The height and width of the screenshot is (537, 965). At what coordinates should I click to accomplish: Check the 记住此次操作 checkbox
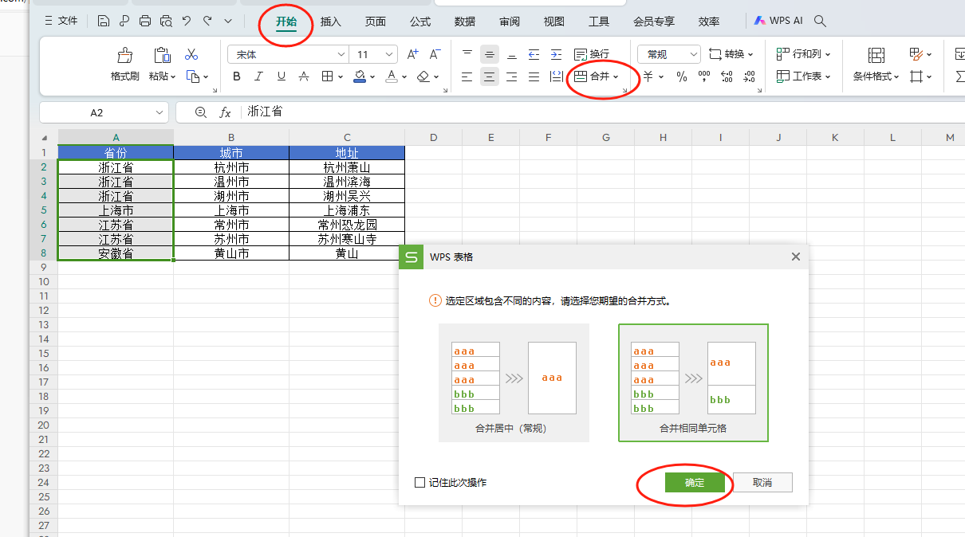(x=419, y=482)
